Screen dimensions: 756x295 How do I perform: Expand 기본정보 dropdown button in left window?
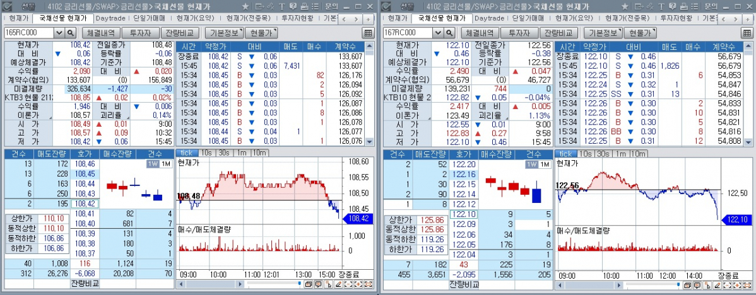tap(224, 33)
